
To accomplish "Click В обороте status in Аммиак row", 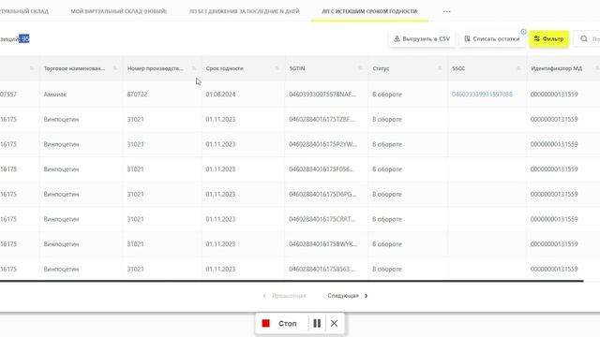I will click(x=387, y=95).
